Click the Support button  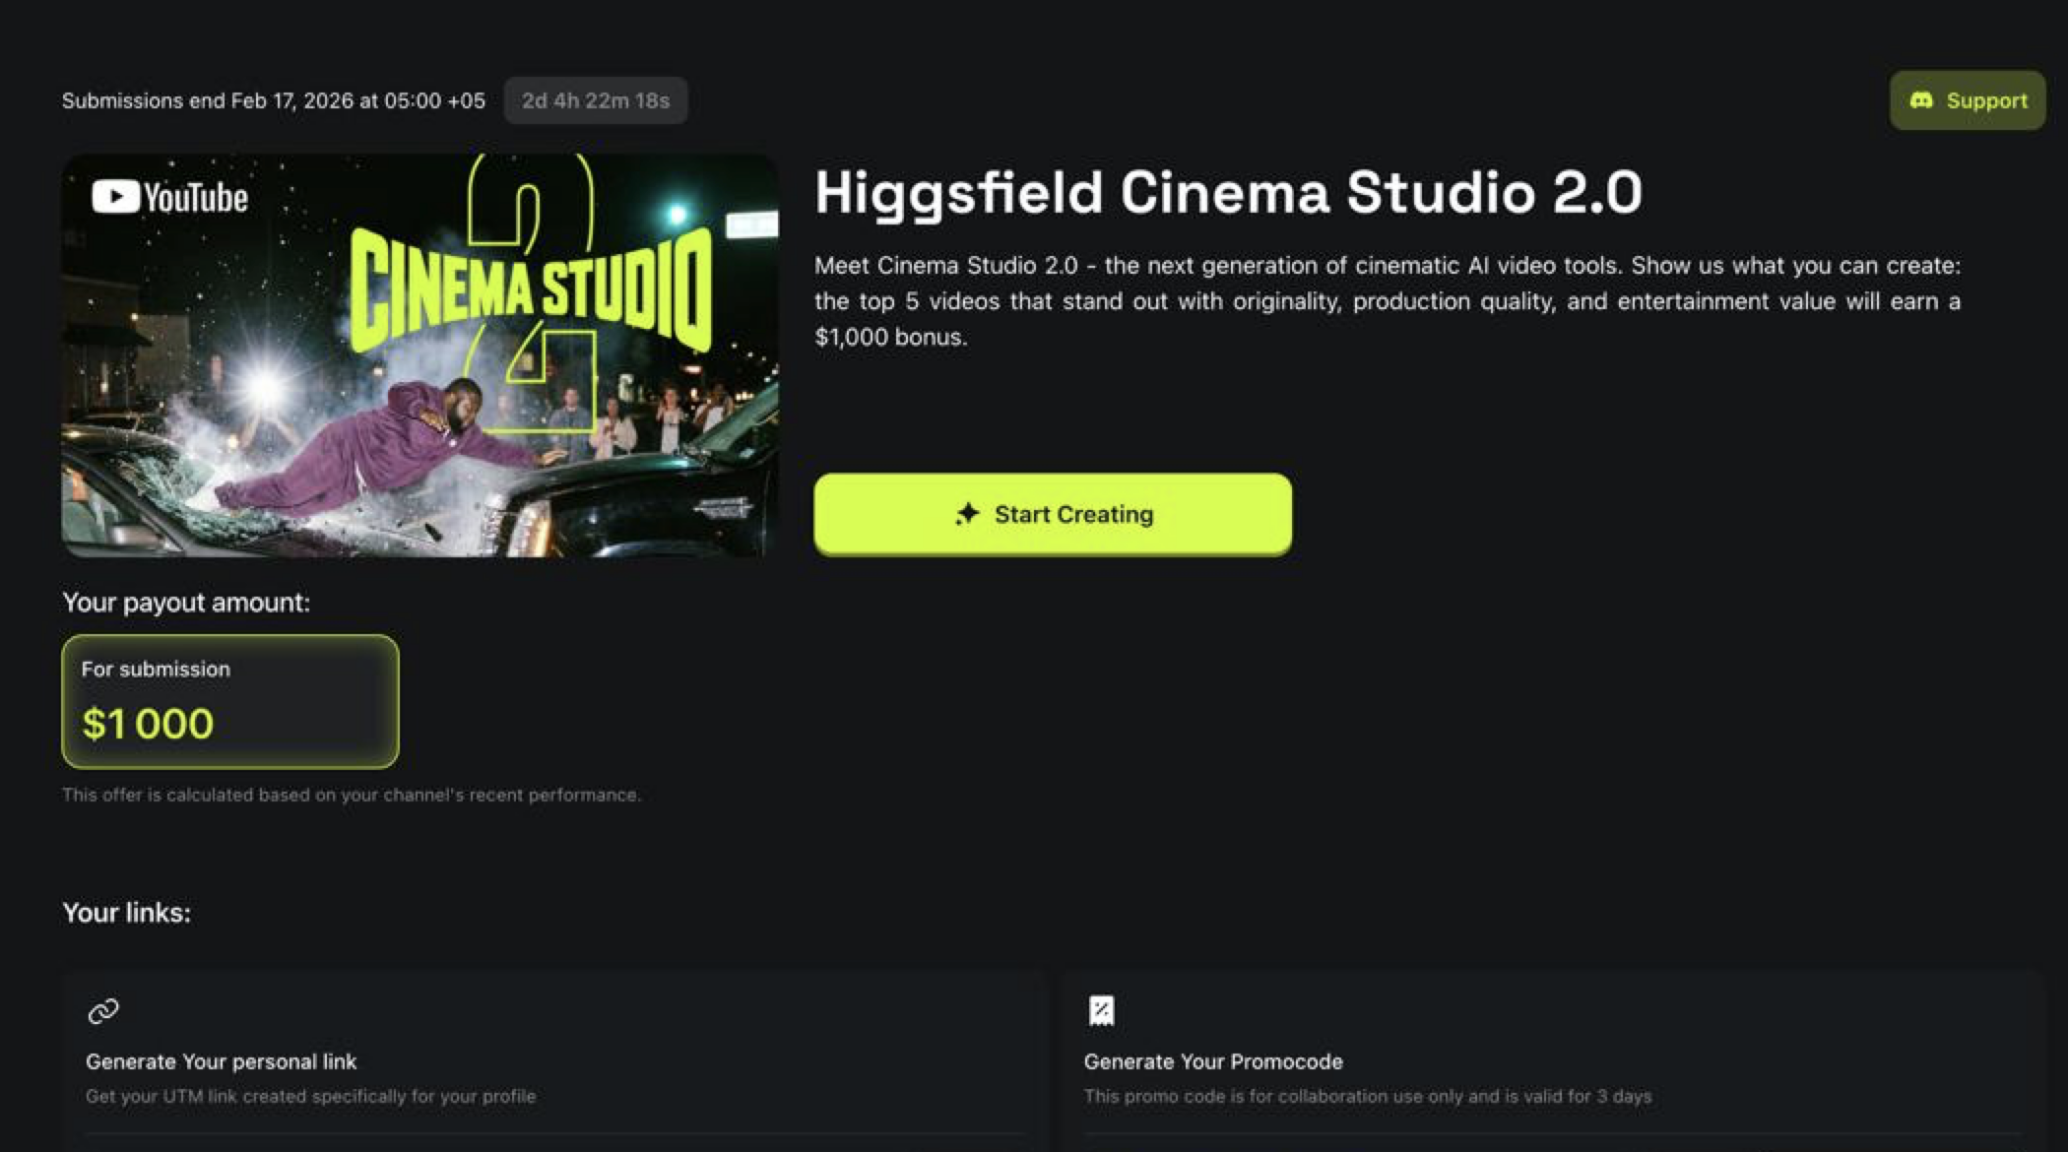coord(1966,99)
